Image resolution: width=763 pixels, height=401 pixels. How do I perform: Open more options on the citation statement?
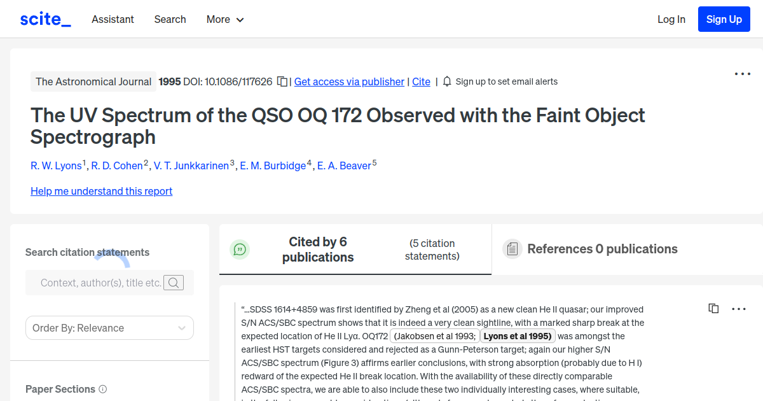[739, 309]
